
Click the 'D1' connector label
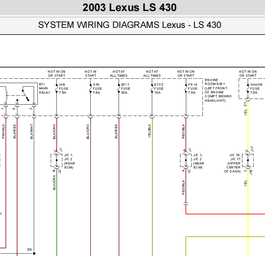click(245, 104)
